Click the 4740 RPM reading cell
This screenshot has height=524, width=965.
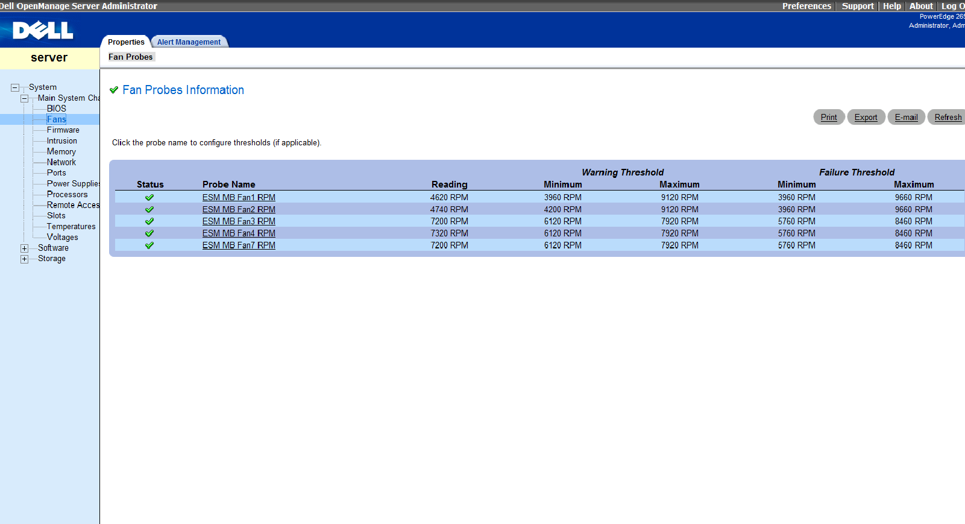pyautogui.click(x=449, y=209)
